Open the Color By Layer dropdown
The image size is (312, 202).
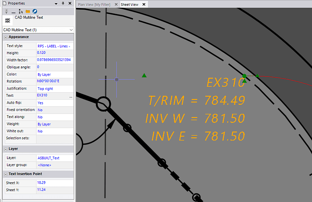pos(55,75)
